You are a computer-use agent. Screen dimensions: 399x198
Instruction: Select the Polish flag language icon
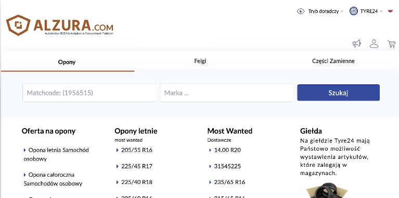pyautogui.click(x=390, y=10)
